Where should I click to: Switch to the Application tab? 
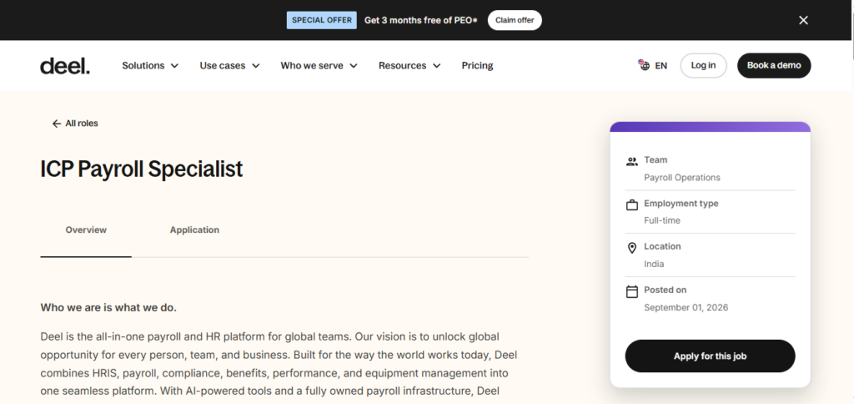(194, 230)
